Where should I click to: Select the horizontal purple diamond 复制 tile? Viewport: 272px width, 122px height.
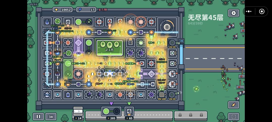(151, 74)
